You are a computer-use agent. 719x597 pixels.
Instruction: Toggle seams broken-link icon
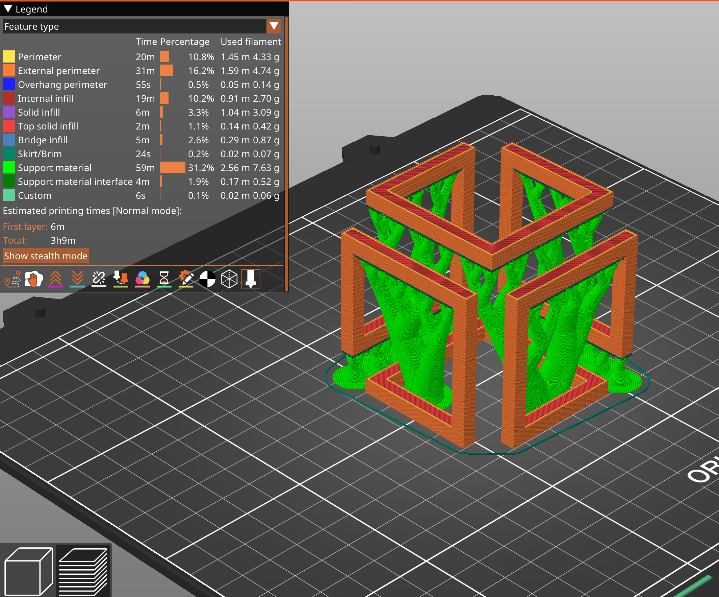pyautogui.click(x=99, y=279)
